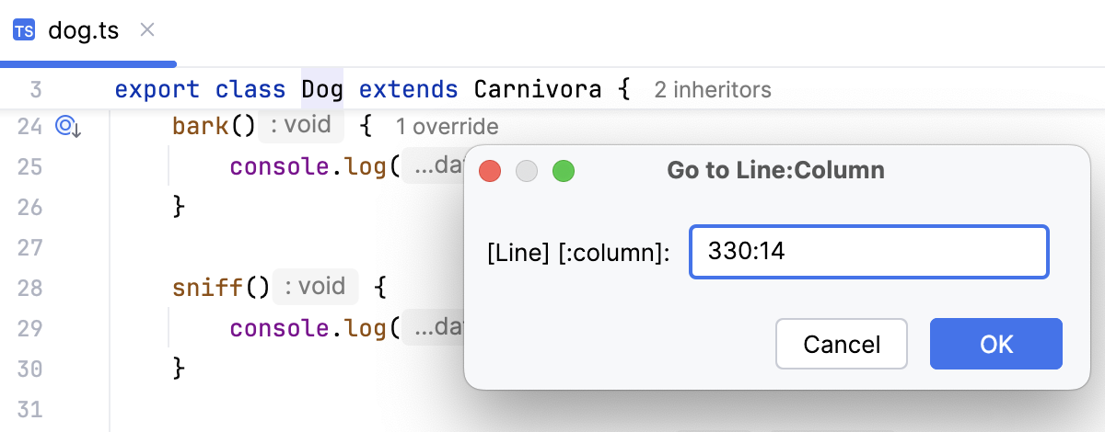The image size is (1105, 432).
Task: Click the overridden method gutter icon
Action: (69, 126)
